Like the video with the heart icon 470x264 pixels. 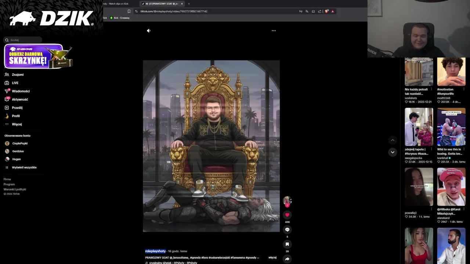(x=287, y=215)
